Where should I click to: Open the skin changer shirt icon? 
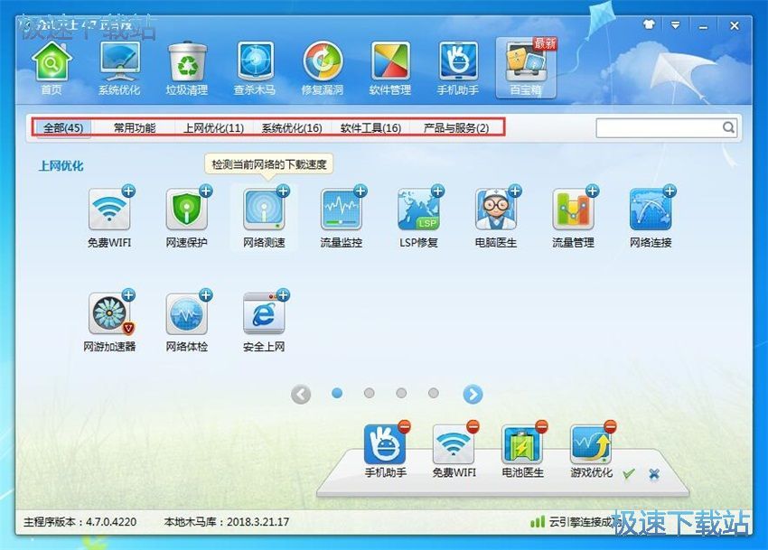649,24
